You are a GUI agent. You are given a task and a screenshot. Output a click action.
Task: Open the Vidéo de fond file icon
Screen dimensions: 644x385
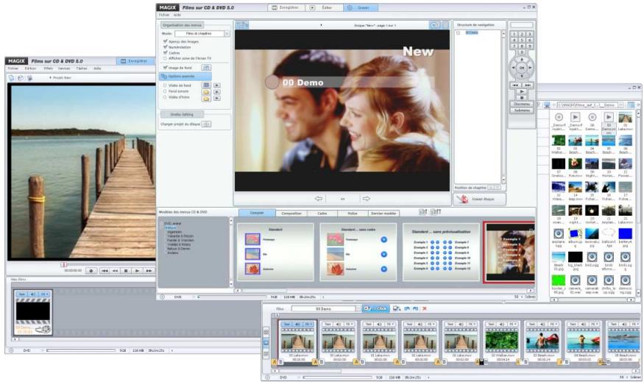(x=206, y=85)
